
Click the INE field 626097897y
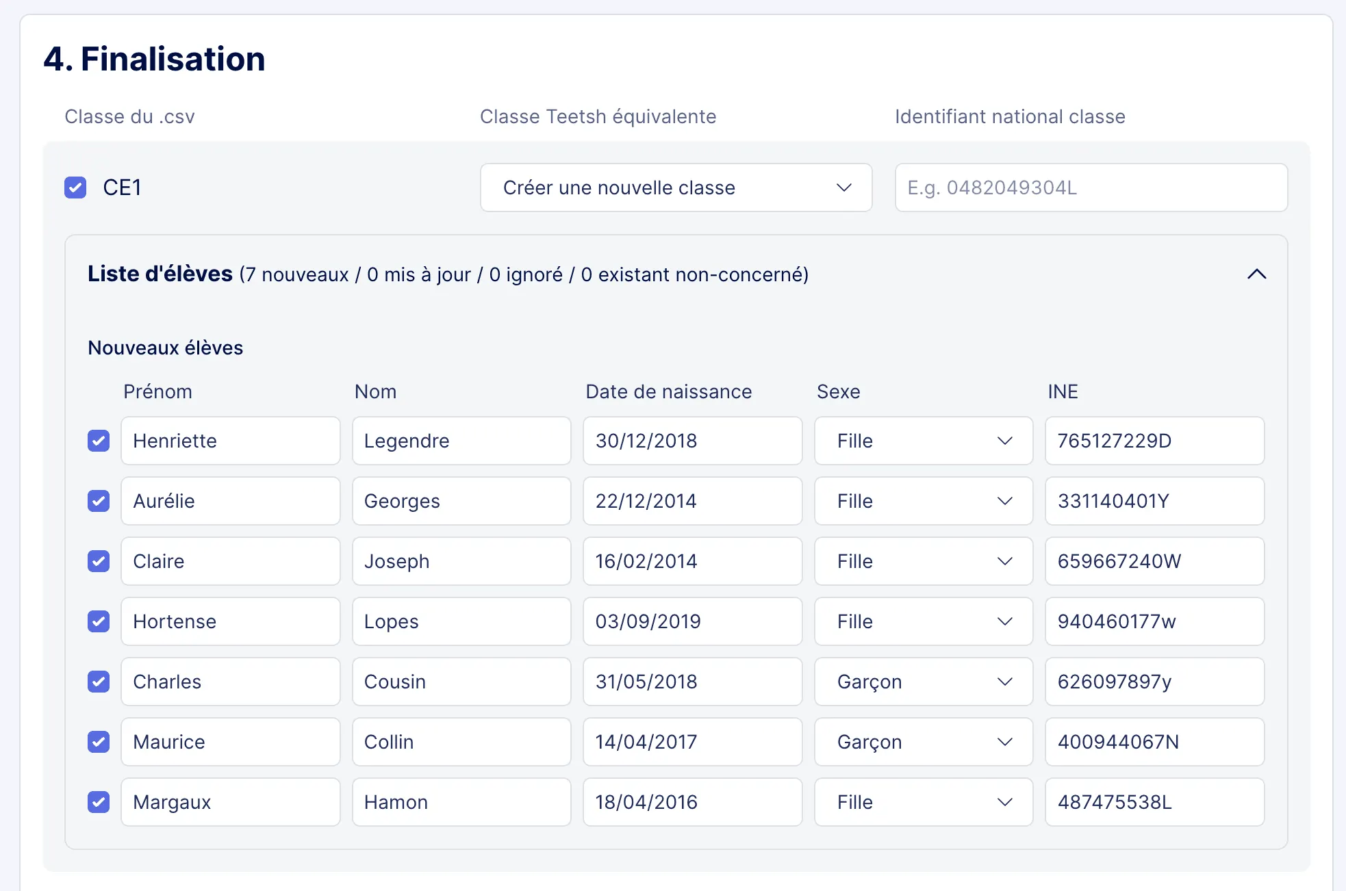(x=1155, y=682)
